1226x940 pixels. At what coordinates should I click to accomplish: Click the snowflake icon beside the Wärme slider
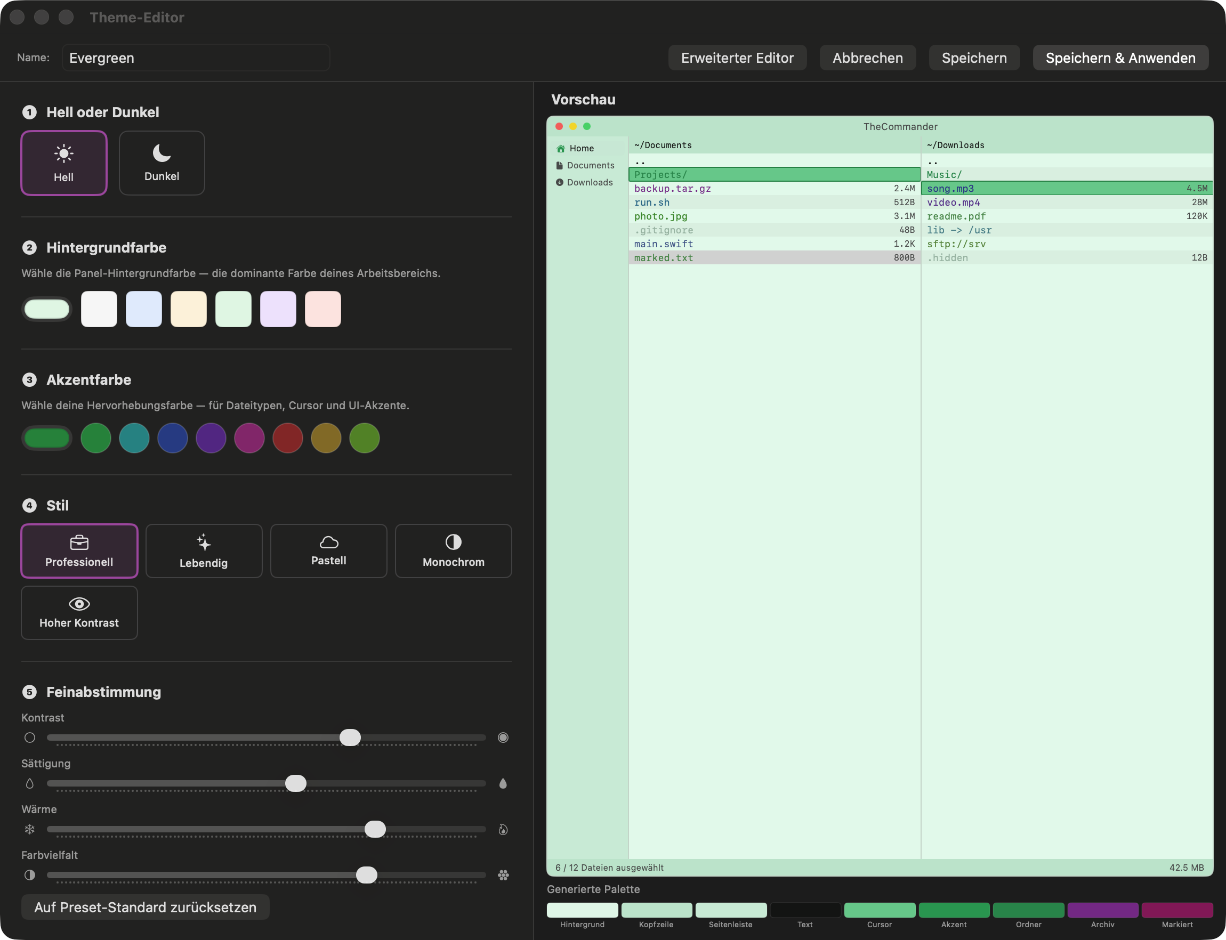(30, 829)
